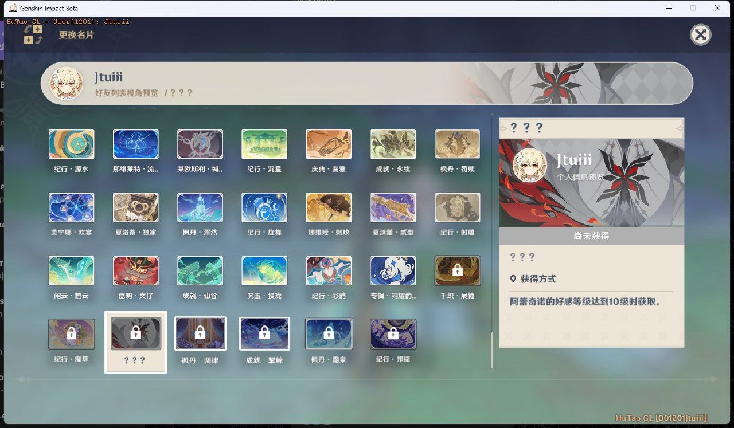This screenshot has width=734, height=428.
Task: Click the Jtuiii name in the top banner
Action: coord(109,77)
